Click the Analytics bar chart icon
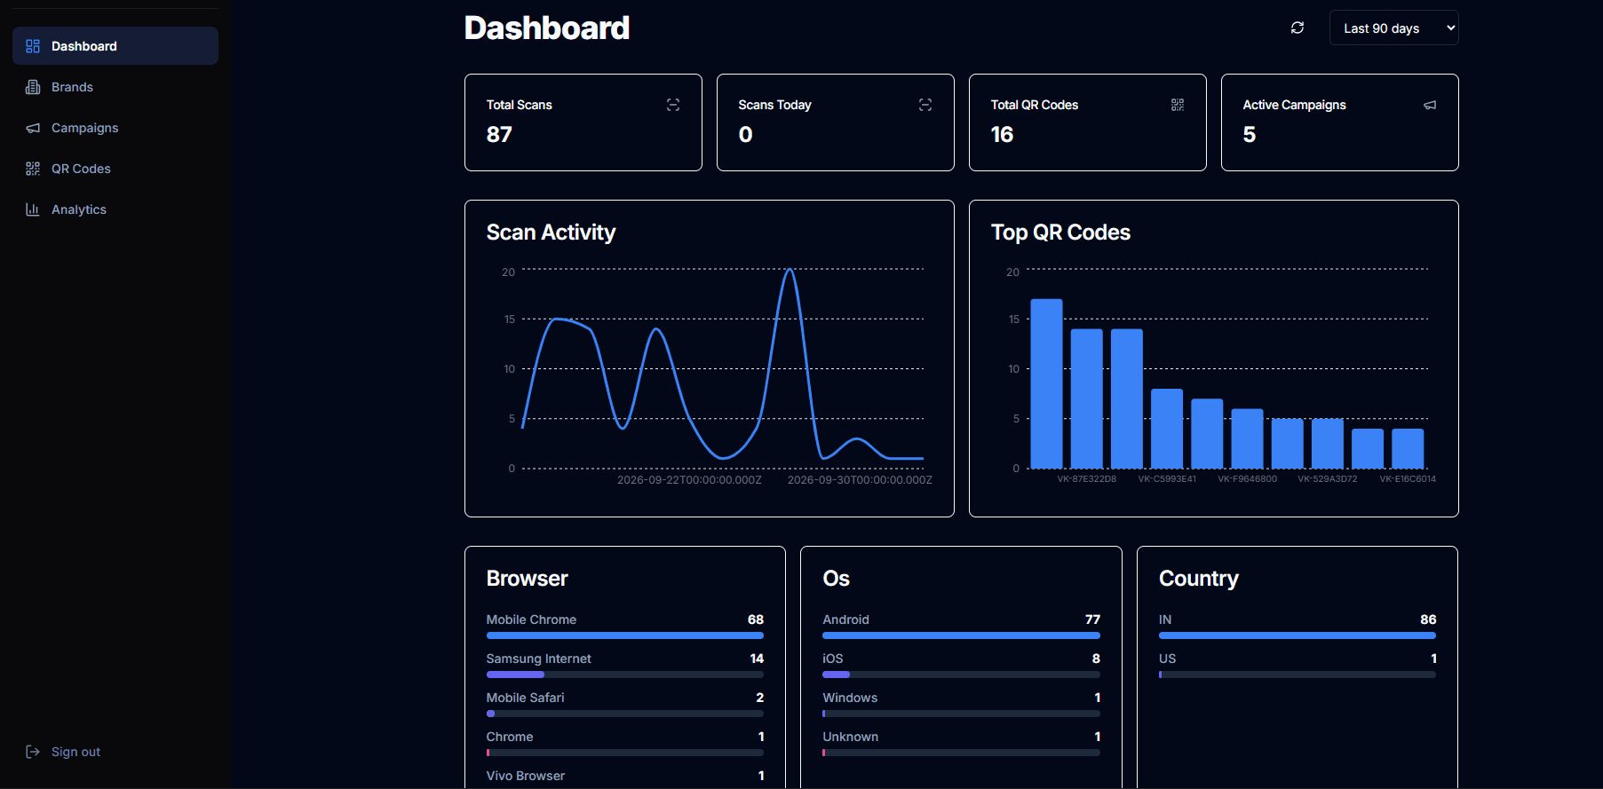The image size is (1603, 789). [x=33, y=209]
